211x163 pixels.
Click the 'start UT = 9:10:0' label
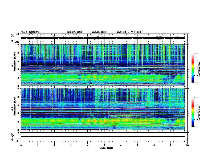[129, 32]
